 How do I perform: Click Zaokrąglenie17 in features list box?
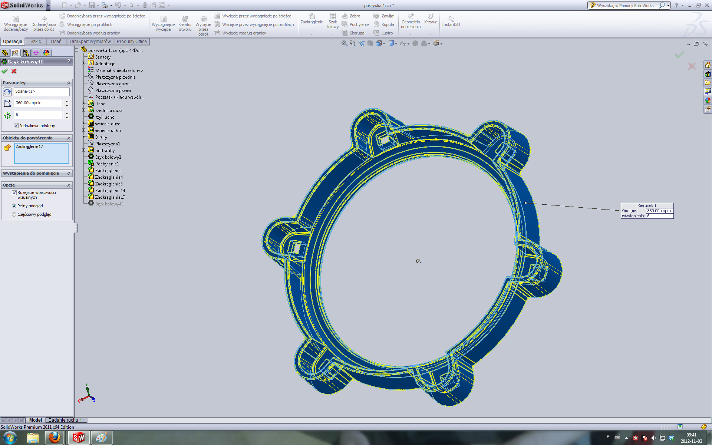pos(29,147)
